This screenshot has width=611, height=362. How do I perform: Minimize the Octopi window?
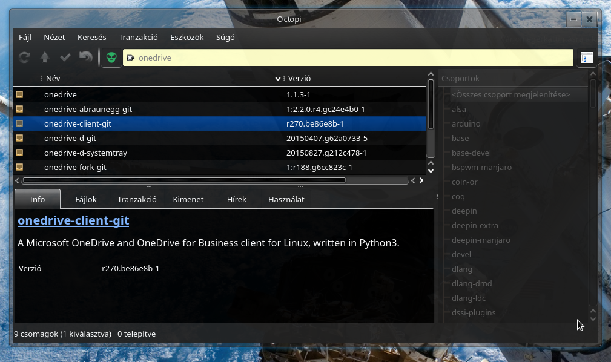[573, 19]
